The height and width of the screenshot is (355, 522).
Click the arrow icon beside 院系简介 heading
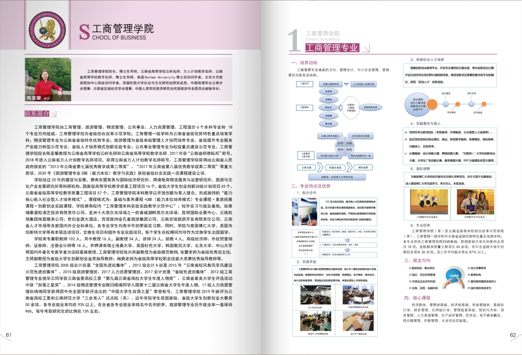pos(54,114)
